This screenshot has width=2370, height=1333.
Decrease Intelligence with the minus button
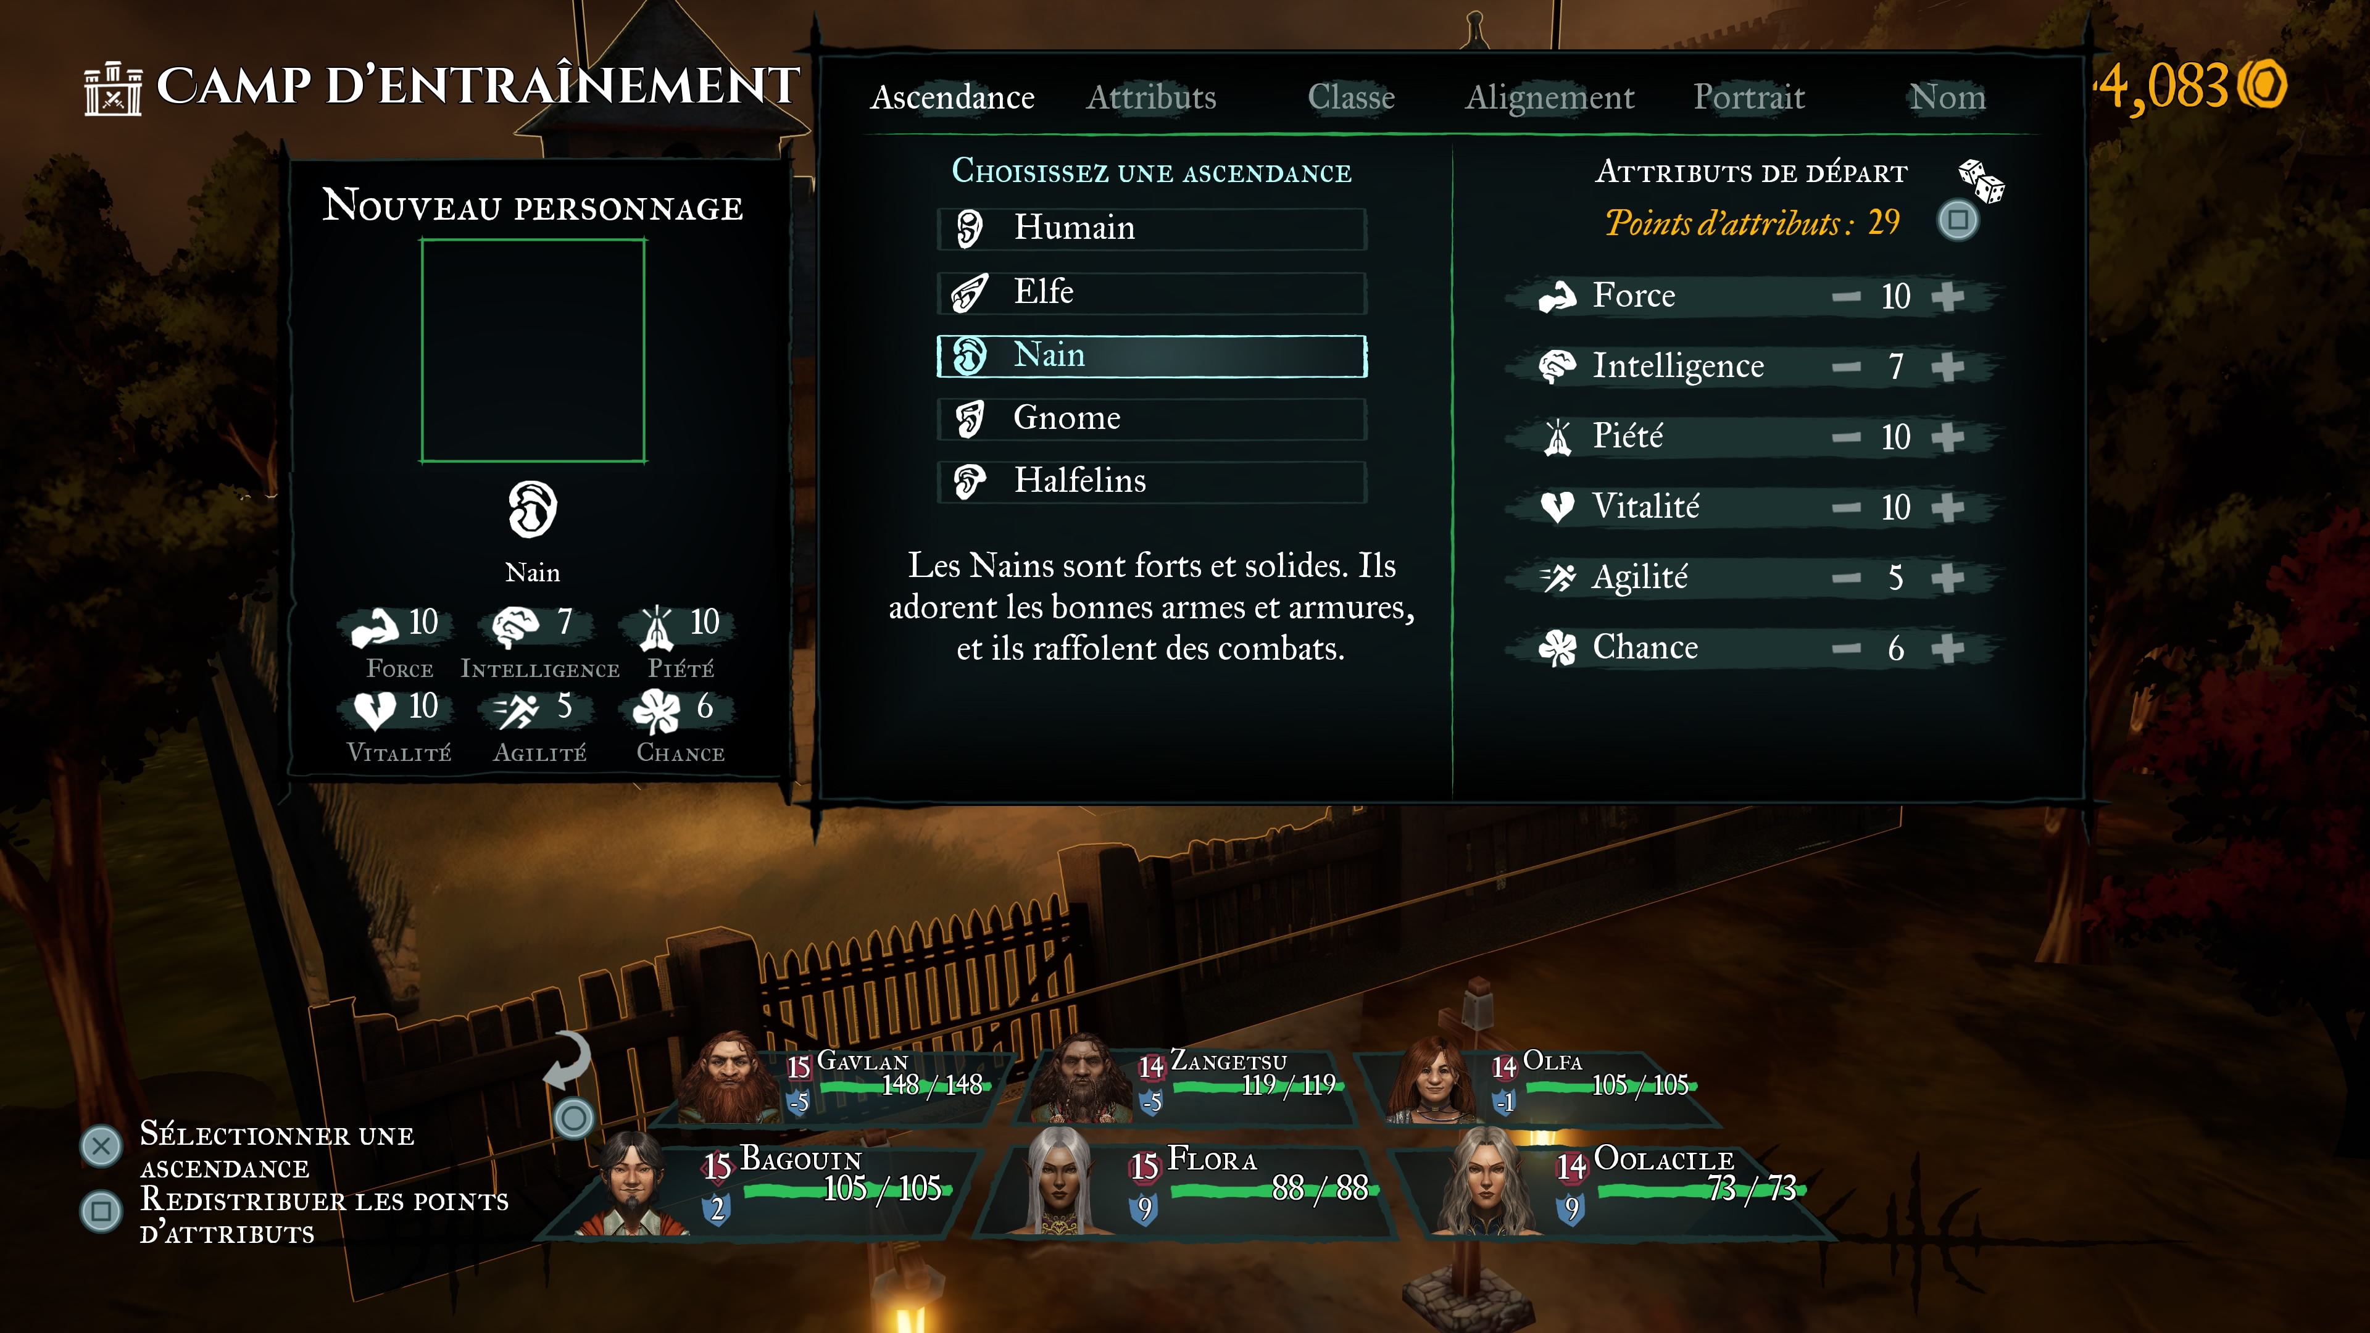coord(1845,367)
